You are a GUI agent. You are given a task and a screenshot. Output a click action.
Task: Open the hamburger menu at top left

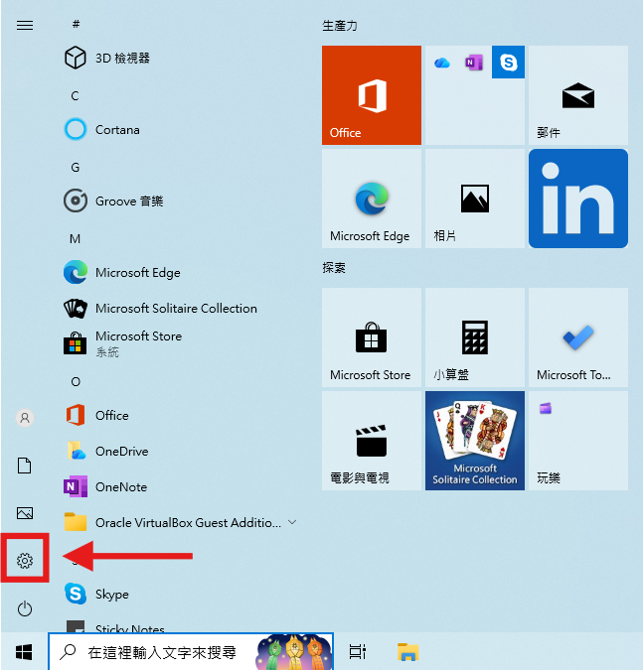coord(25,26)
